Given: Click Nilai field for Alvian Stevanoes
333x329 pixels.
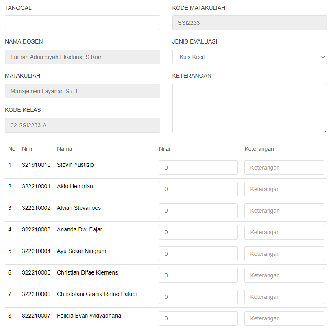Looking at the screenshot, I should (198, 211).
